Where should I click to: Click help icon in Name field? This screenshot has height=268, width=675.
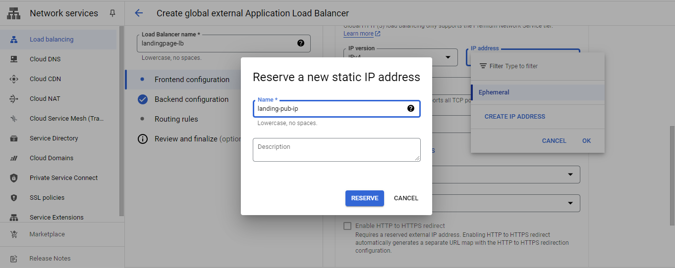click(x=410, y=109)
